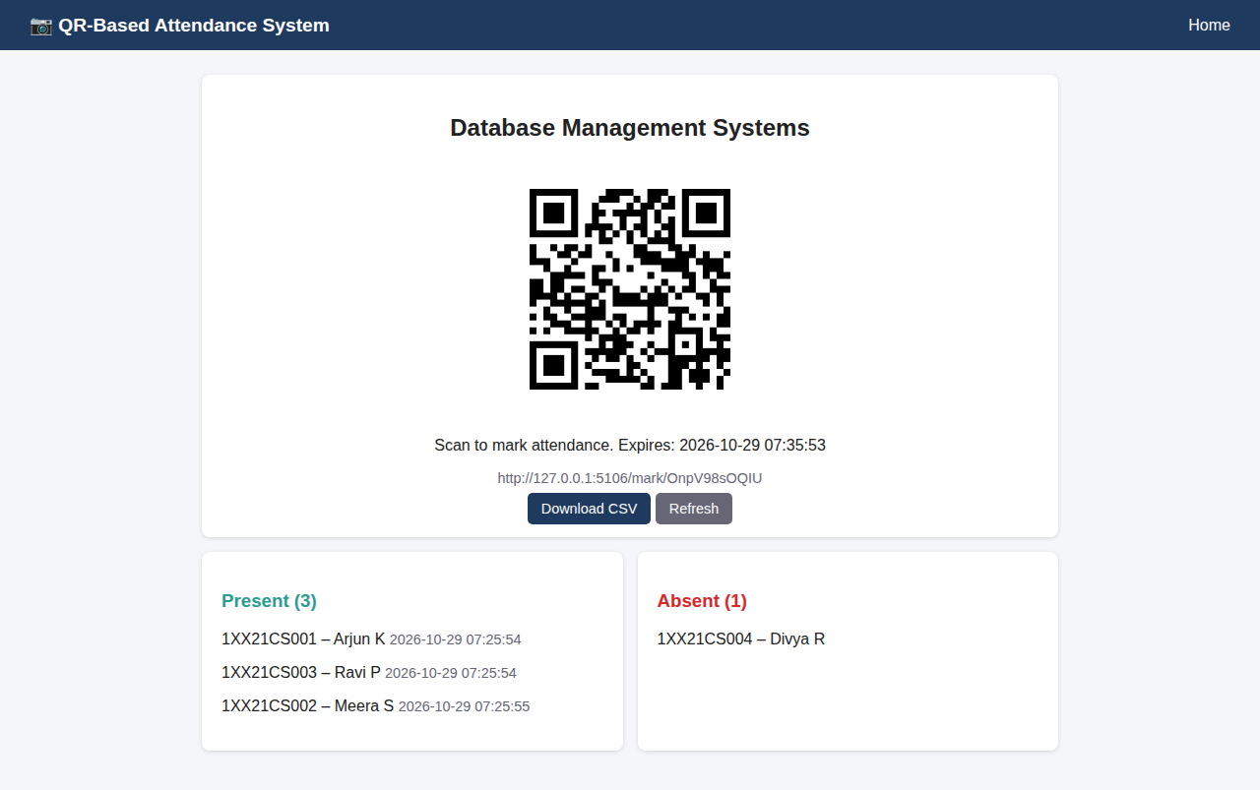
Task: Click the Present (3) heading
Action: point(269,601)
